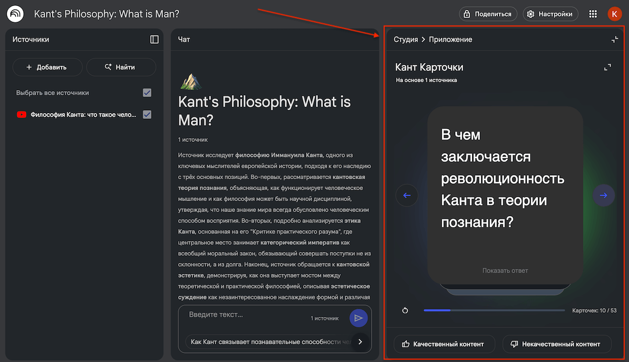Click the Кант Карточки title

click(429, 67)
